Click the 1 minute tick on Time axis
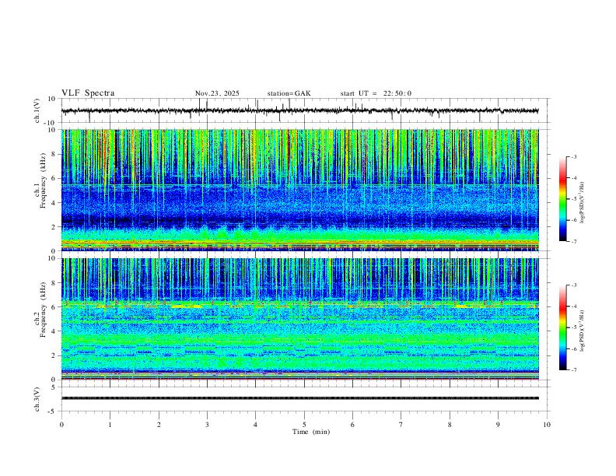Viewport: 616px width, 476px height. click(x=110, y=425)
